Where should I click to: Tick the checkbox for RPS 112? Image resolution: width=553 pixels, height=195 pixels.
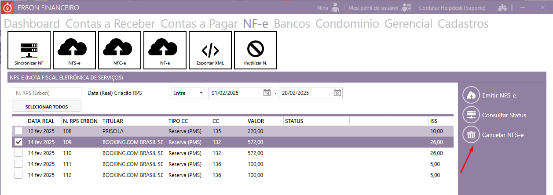(18, 175)
